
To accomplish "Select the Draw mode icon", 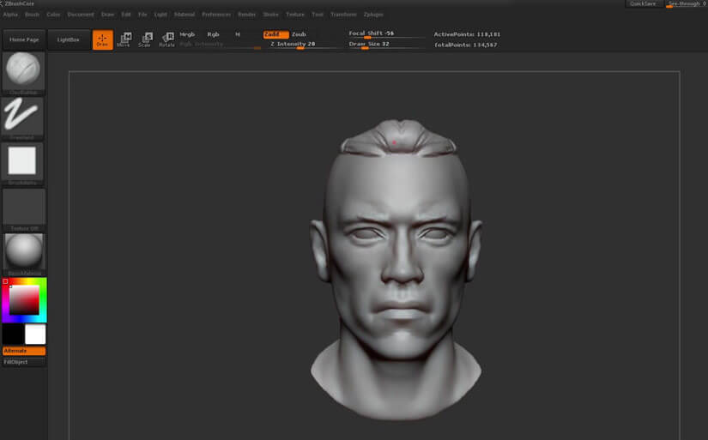I will (102, 39).
